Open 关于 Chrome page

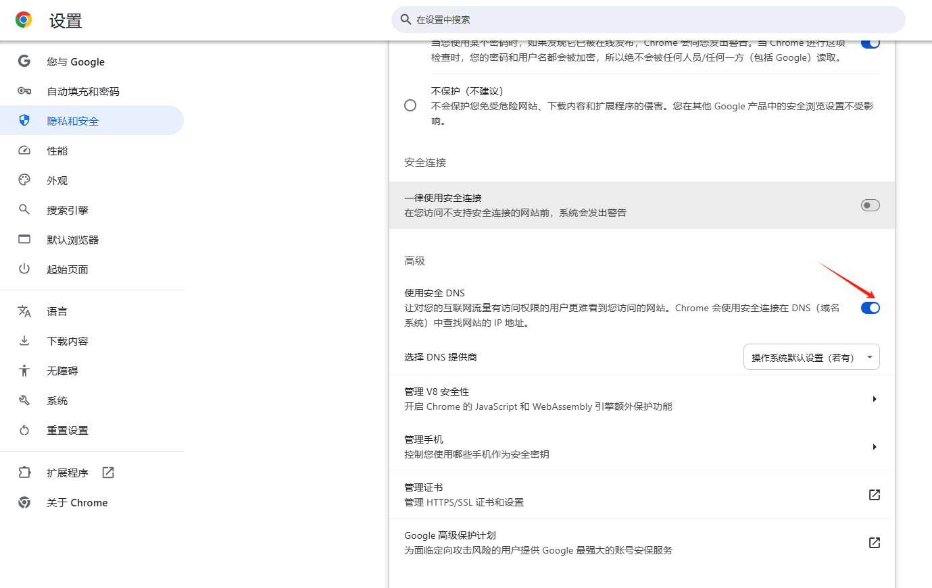tap(92, 502)
